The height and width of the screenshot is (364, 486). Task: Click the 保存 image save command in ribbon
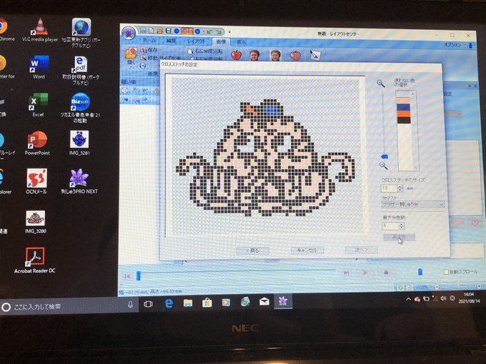pyautogui.click(x=149, y=49)
